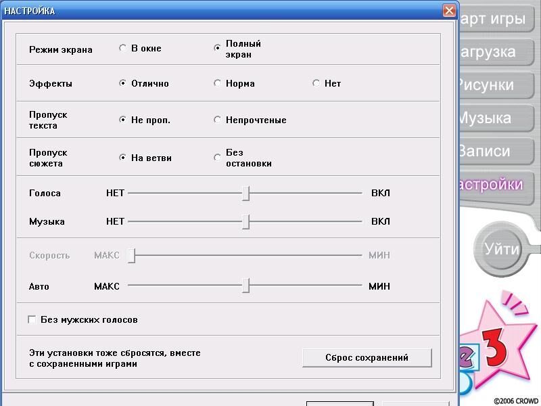
Task: Click the "Пропуск текста" label
Action: point(48,120)
